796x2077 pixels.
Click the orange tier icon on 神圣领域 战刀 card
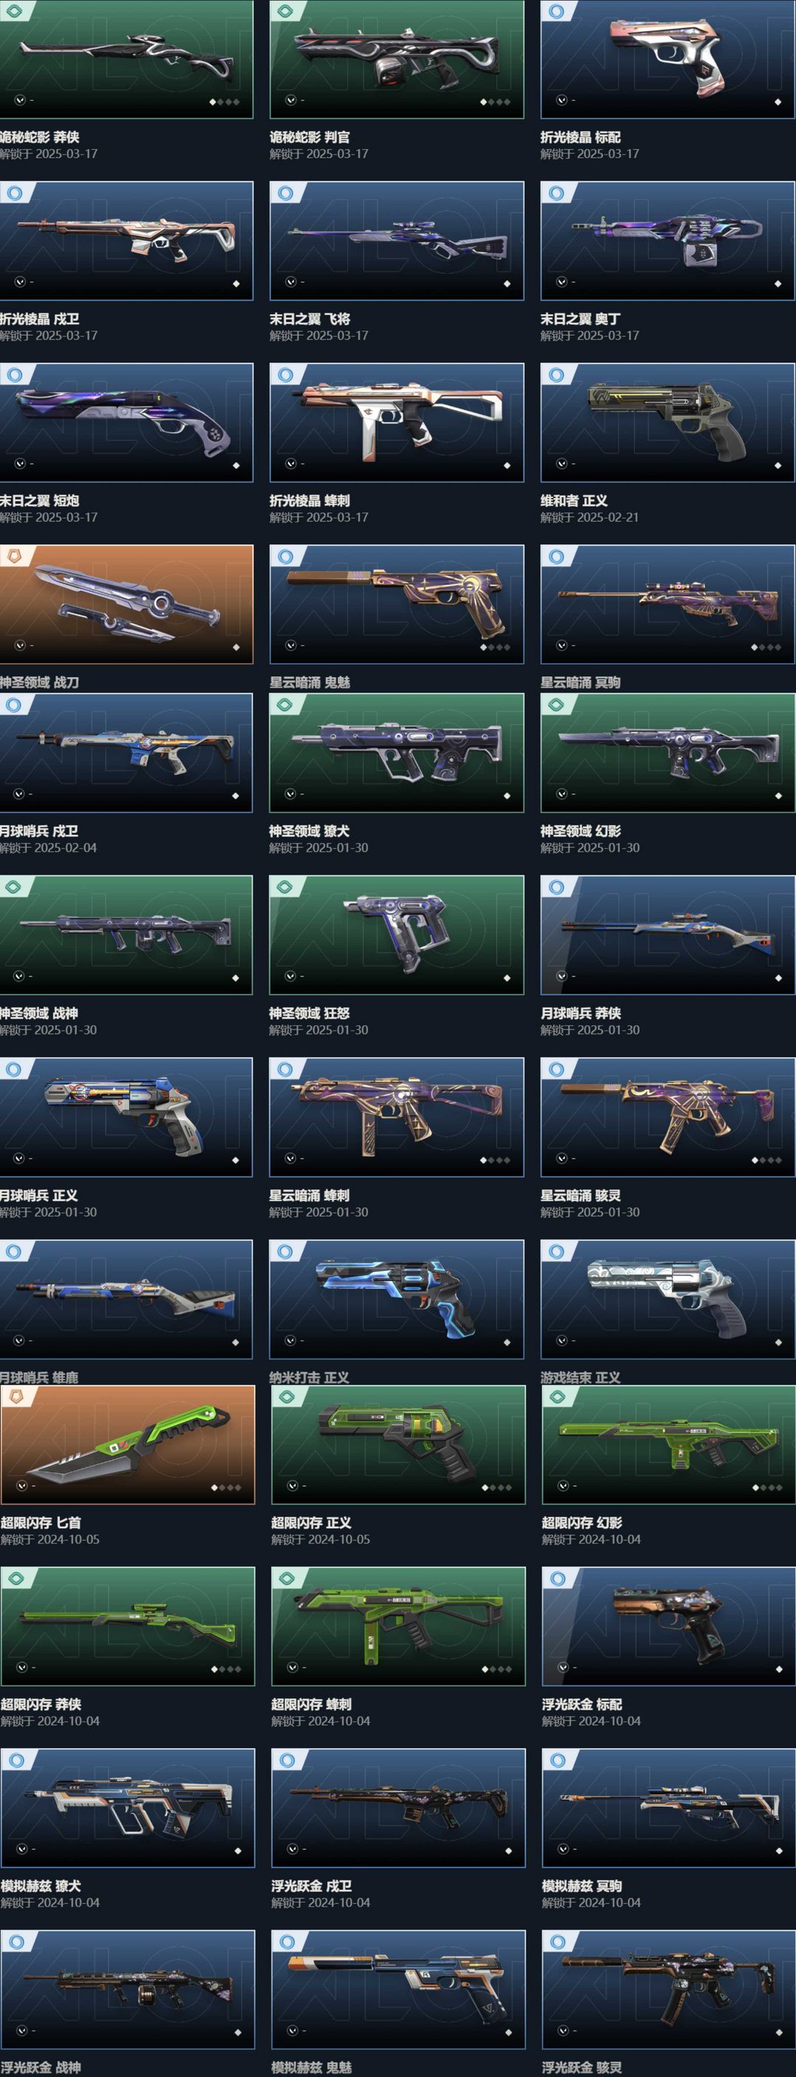tap(14, 555)
